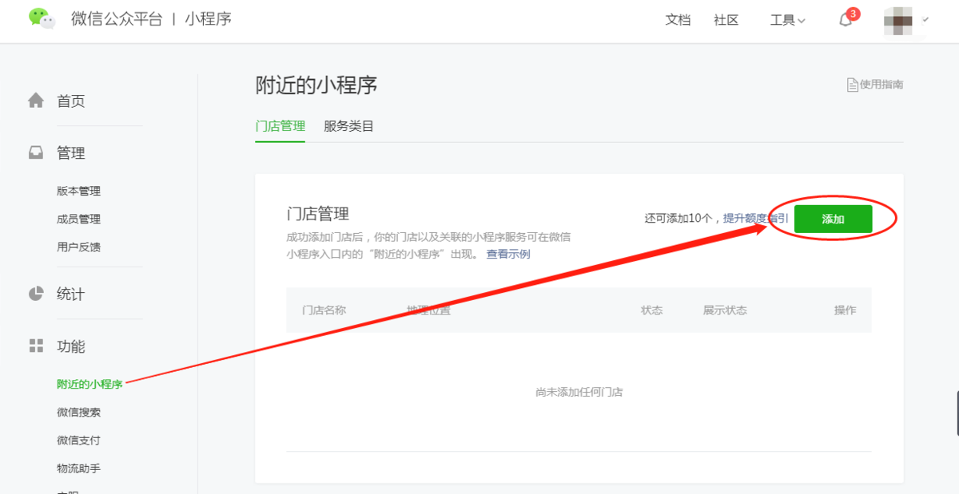Open 社区 in top navigation
959x494 pixels.
coord(726,21)
